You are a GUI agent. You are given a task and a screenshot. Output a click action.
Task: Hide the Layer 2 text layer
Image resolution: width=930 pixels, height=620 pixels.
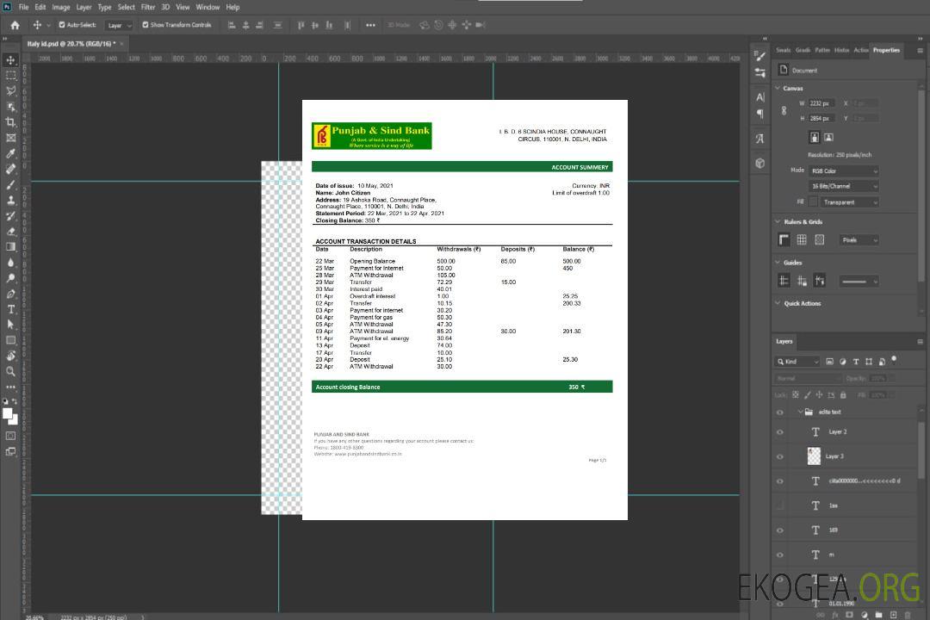click(780, 432)
